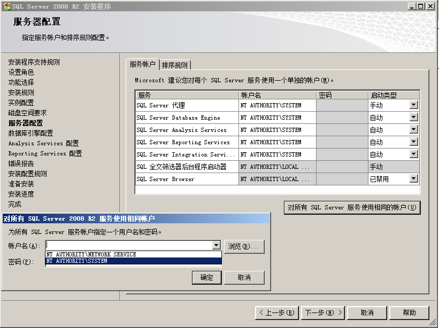The image size is (439, 328).
Task: Click 功能选择 step in sidebar
Action: [x=21, y=82]
